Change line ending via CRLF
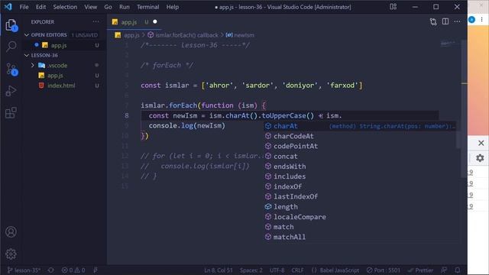Viewport: 489px width, 275px height. tap(297, 270)
